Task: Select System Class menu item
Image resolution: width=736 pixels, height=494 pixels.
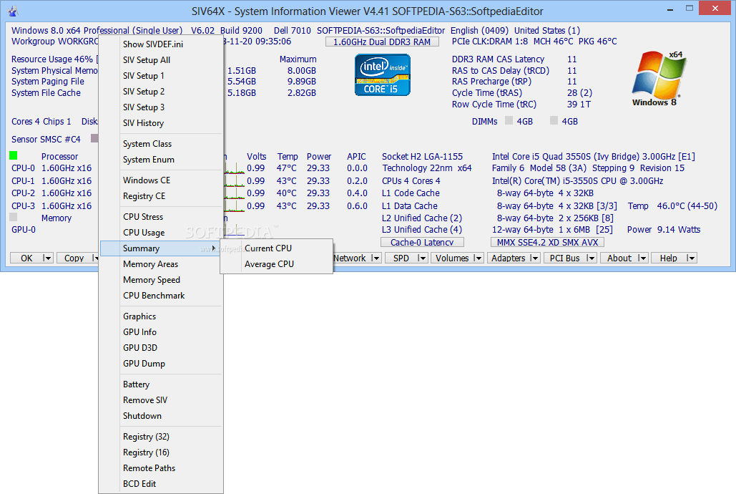Action: pos(161,144)
